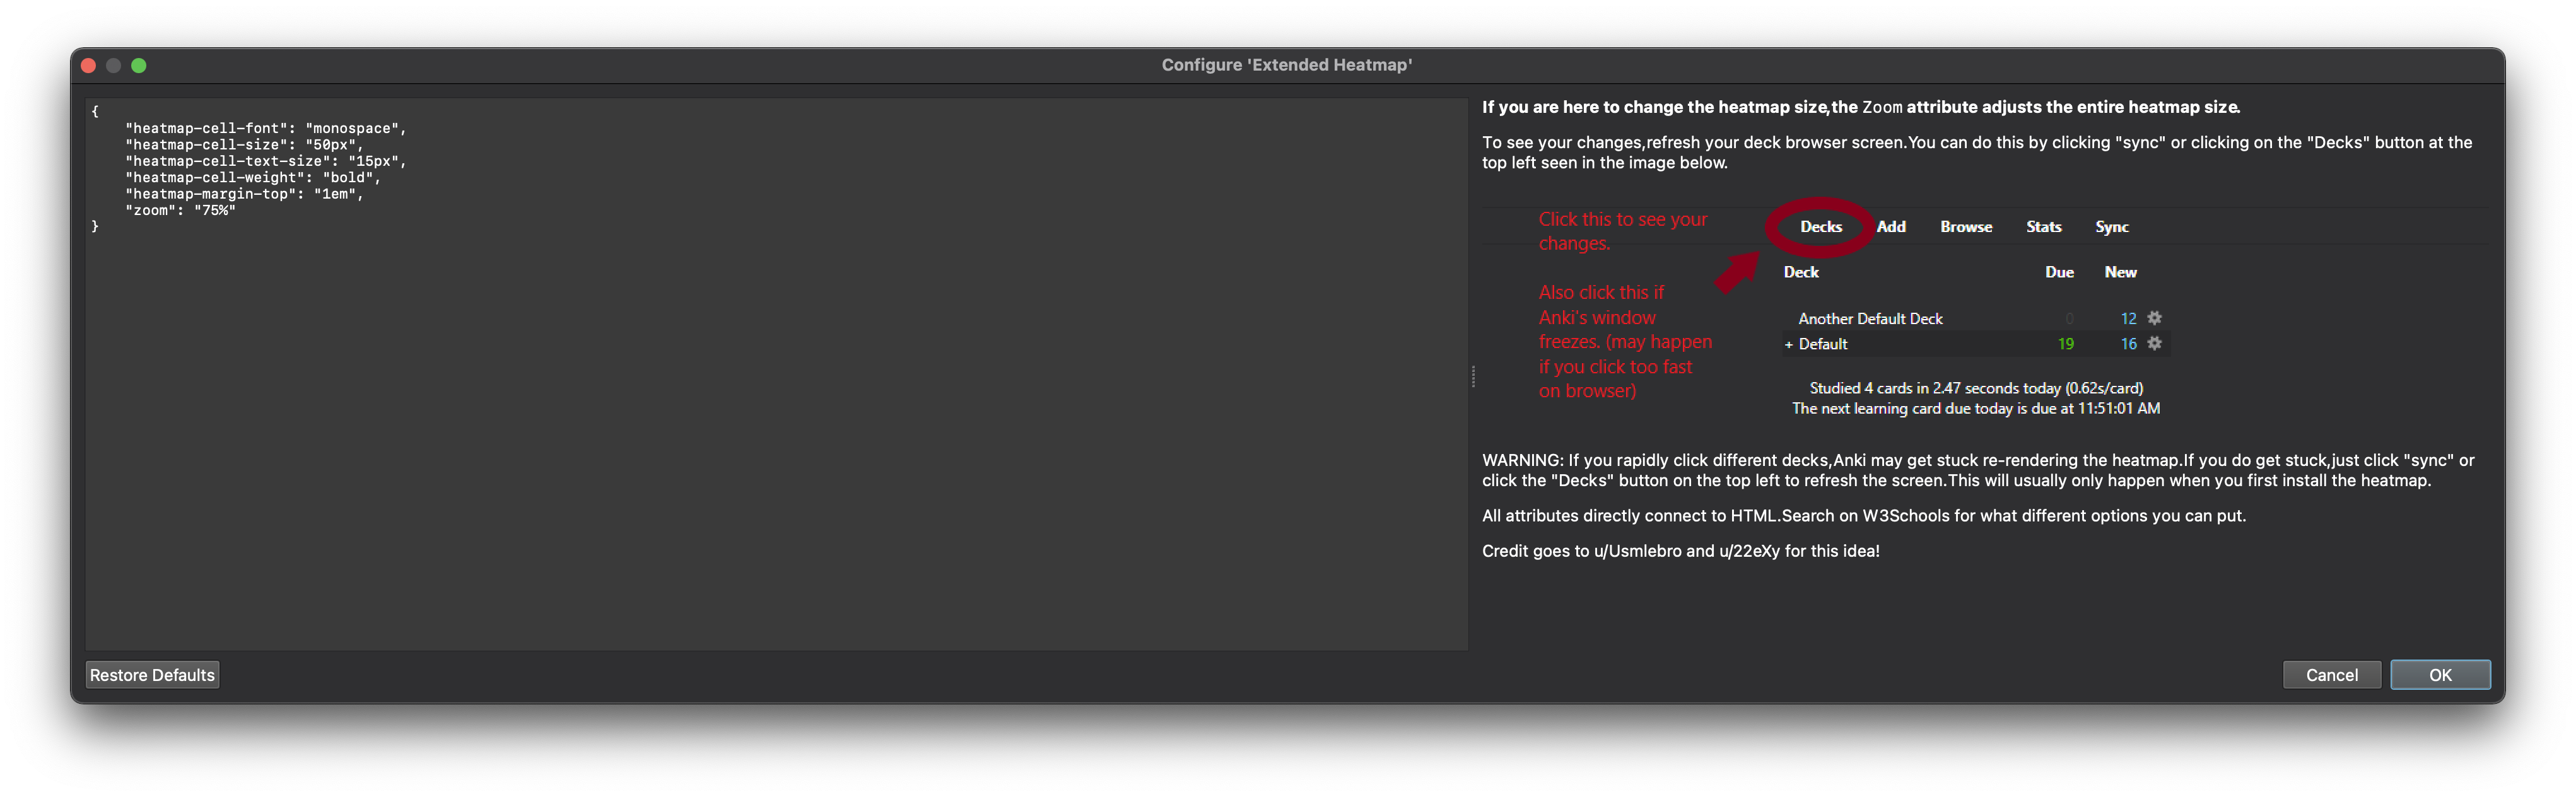Open the Browse tab in the help image
Viewport: 2576px width, 797px height.
tap(1965, 227)
